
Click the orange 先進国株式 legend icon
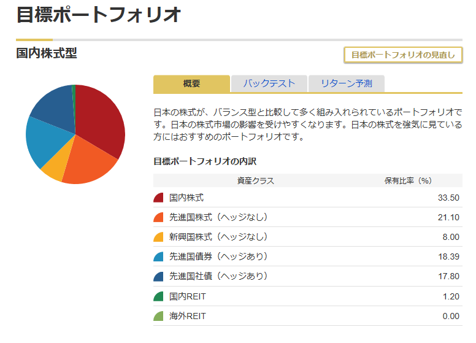click(x=158, y=217)
